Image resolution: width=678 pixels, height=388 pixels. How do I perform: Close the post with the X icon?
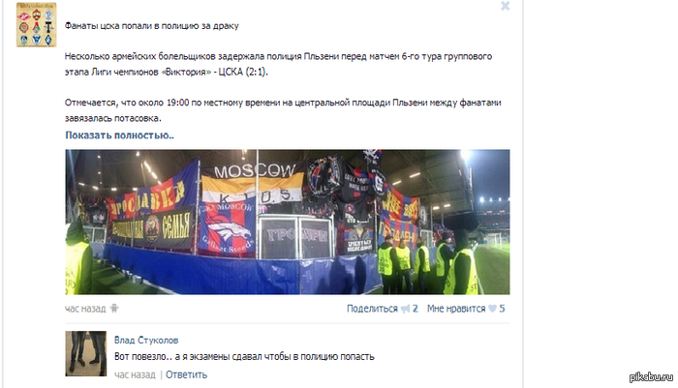point(505,6)
